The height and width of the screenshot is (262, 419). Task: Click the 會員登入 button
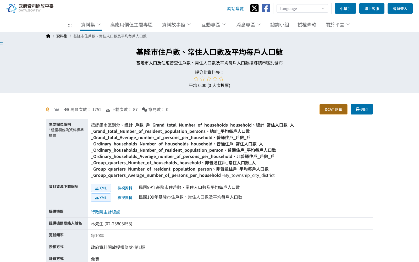(400, 8)
